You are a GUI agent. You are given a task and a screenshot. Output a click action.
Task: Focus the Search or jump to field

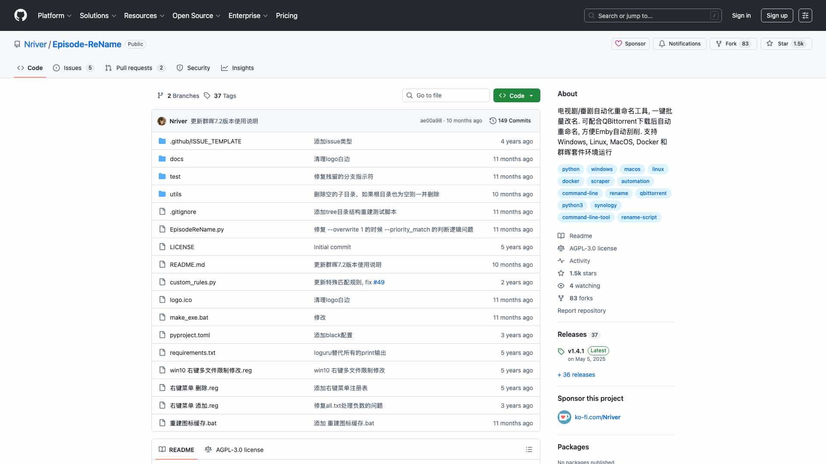pos(653,15)
